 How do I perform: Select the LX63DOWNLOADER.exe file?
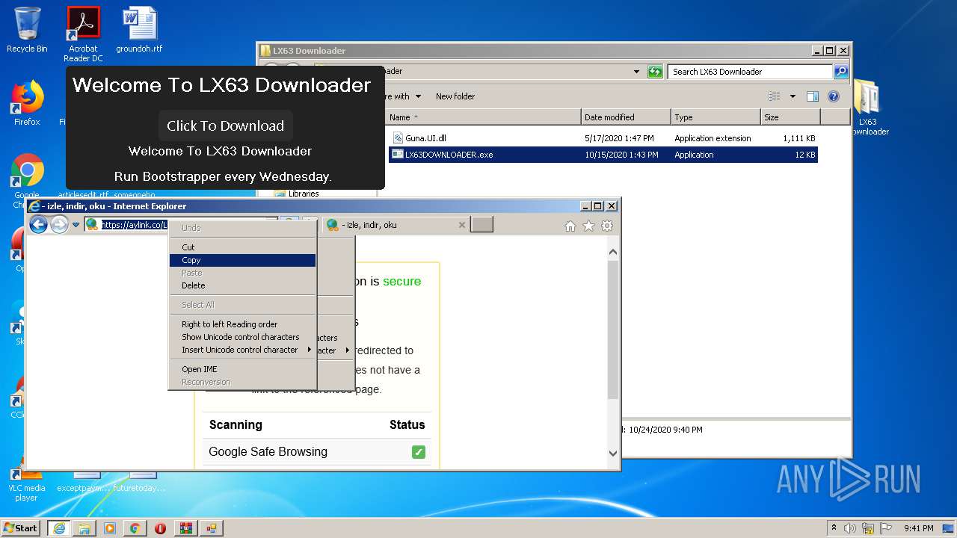click(604, 155)
